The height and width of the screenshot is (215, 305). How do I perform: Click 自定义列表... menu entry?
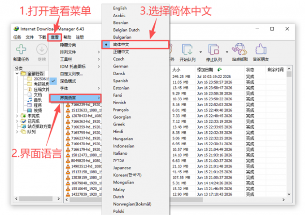[x=75, y=74]
